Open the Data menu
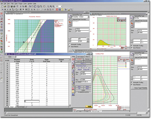Viewport: 155px width, 121px height. 16,3
